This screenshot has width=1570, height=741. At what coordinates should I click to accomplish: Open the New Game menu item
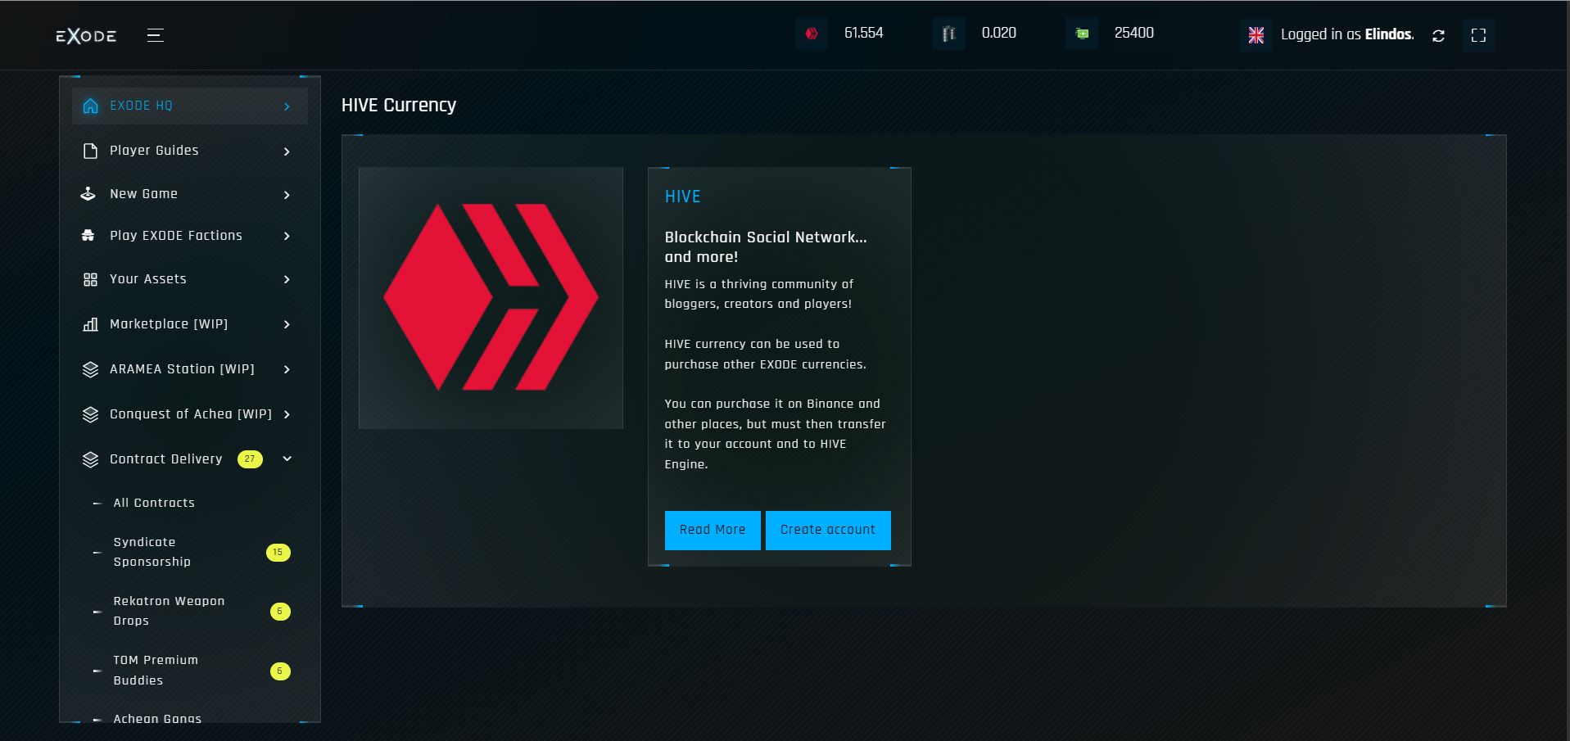pyautogui.click(x=190, y=194)
